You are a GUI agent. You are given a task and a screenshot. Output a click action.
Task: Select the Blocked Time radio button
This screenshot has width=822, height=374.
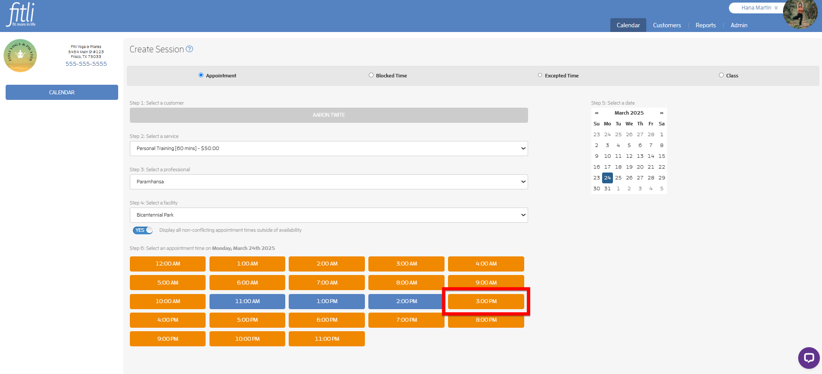[371, 75]
